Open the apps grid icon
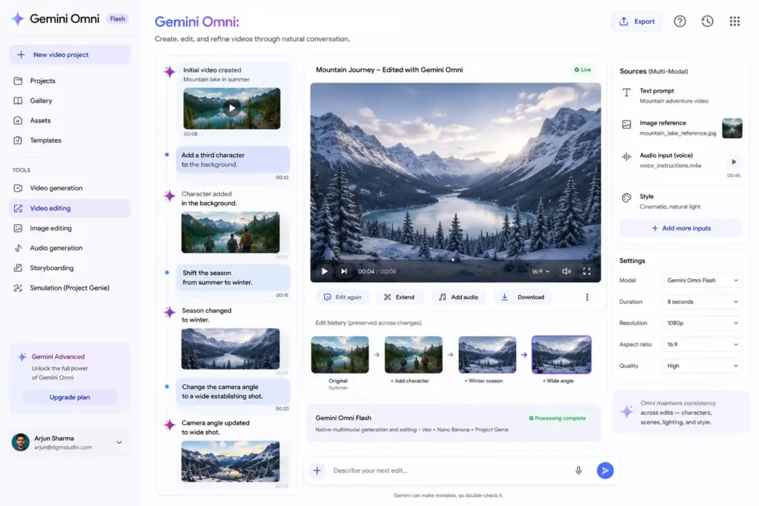Screen dimensions: 759x506 click(x=735, y=21)
